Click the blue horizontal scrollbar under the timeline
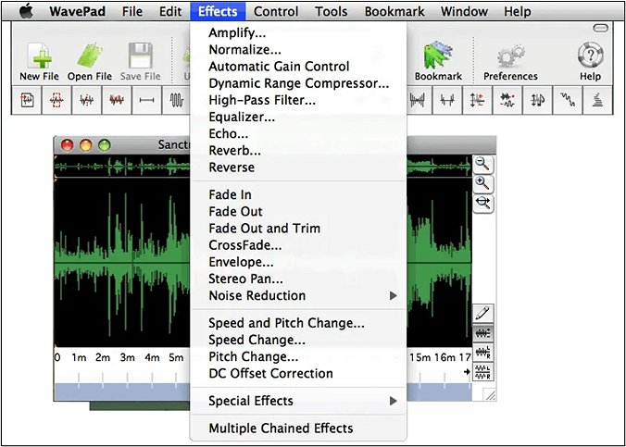 coord(122,391)
